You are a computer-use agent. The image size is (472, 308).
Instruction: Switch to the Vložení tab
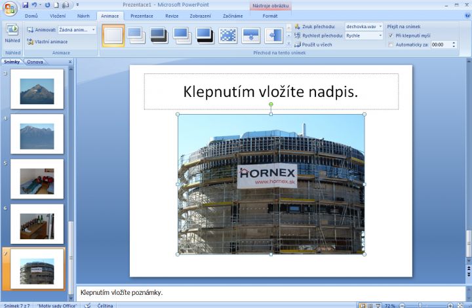pos(58,16)
